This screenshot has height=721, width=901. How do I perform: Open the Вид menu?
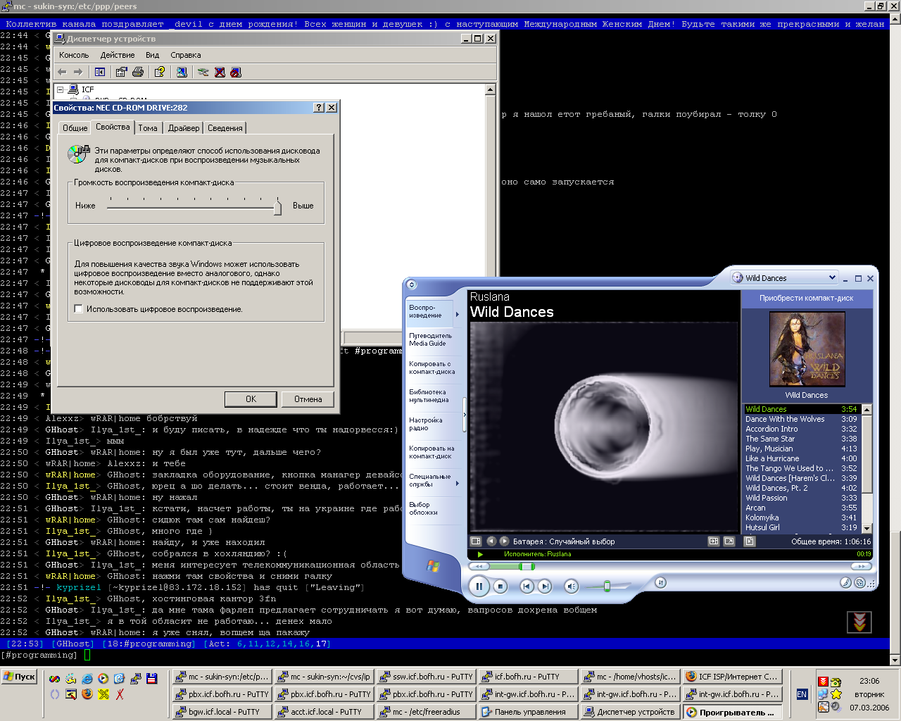pyautogui.click(x=153, y=55)
